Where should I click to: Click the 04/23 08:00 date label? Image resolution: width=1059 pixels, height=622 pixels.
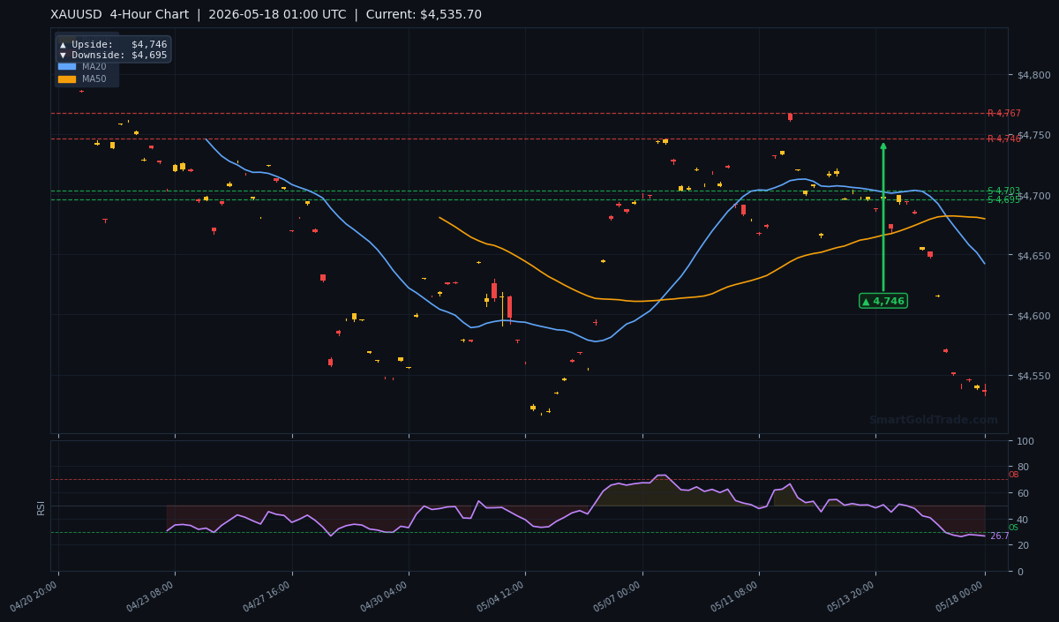coord(151,597)
